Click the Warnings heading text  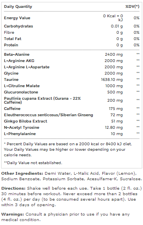(13, 214)
